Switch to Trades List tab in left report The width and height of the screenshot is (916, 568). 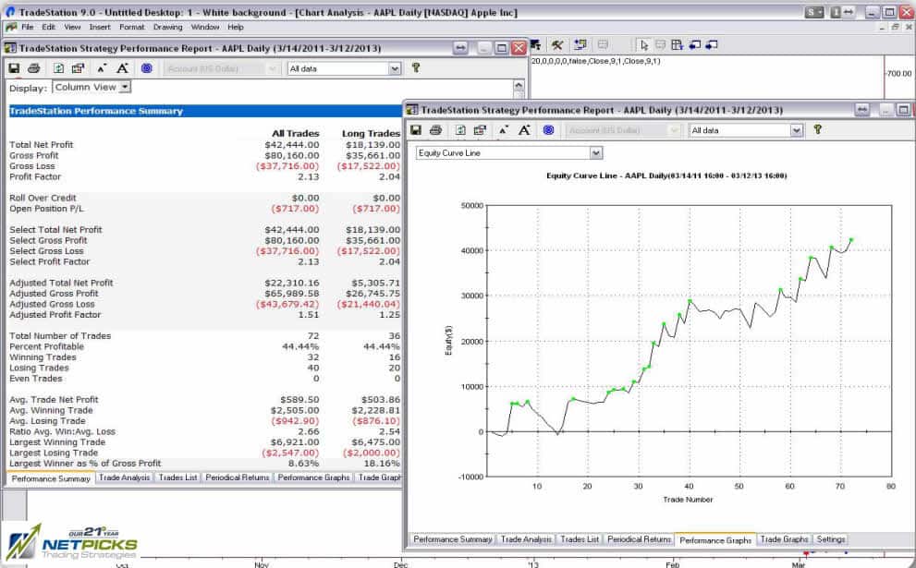point(177,477)
